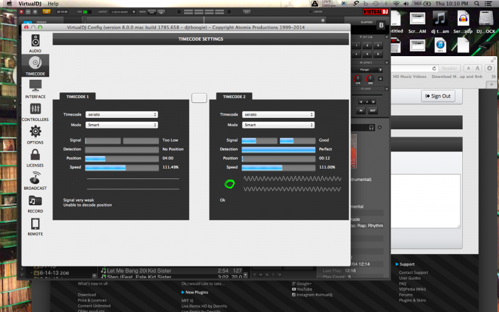499x312 pixels.
Task: Click the Timecode 2 Speed bar
Action: click(x=278, y=167)
